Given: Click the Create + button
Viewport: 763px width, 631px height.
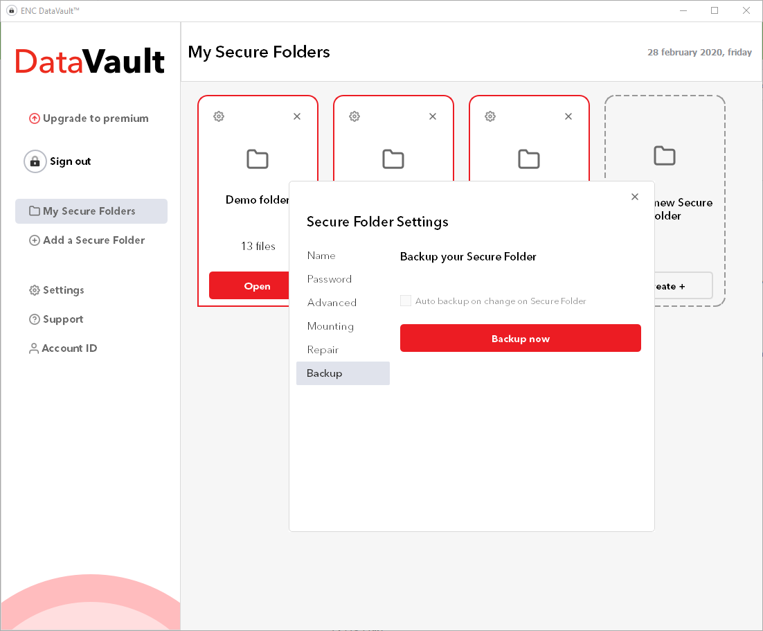Looking at the screenshot, I should coord(683,286).
